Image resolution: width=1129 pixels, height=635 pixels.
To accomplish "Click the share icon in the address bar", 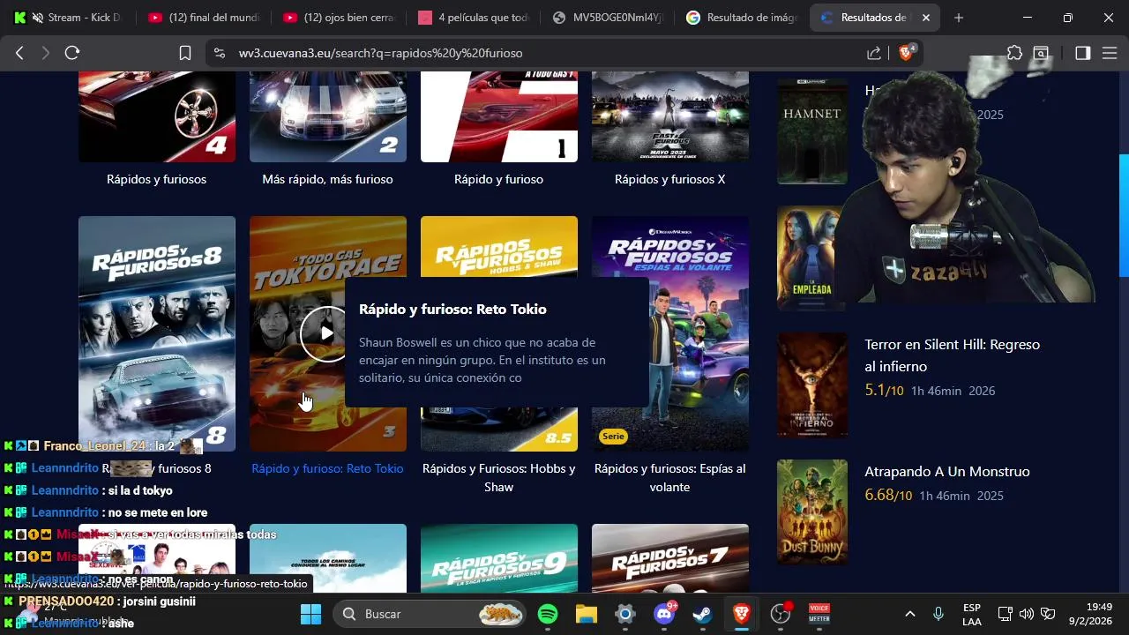I will (873, 53).
